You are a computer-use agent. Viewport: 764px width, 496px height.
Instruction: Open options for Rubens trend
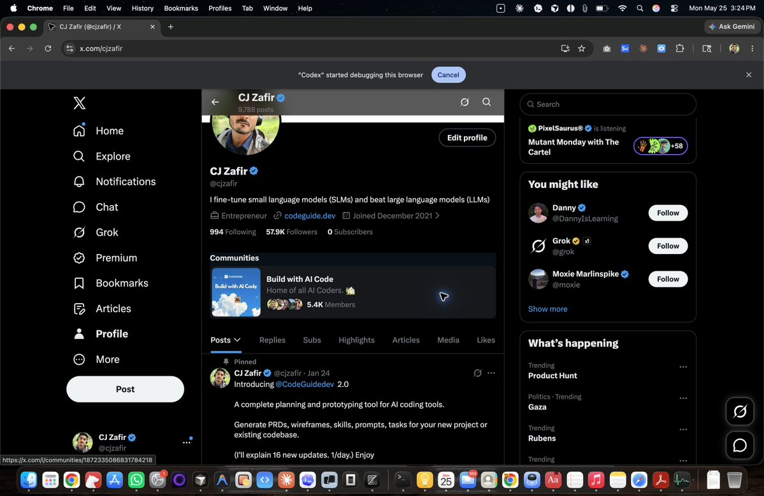click(683, 429)
